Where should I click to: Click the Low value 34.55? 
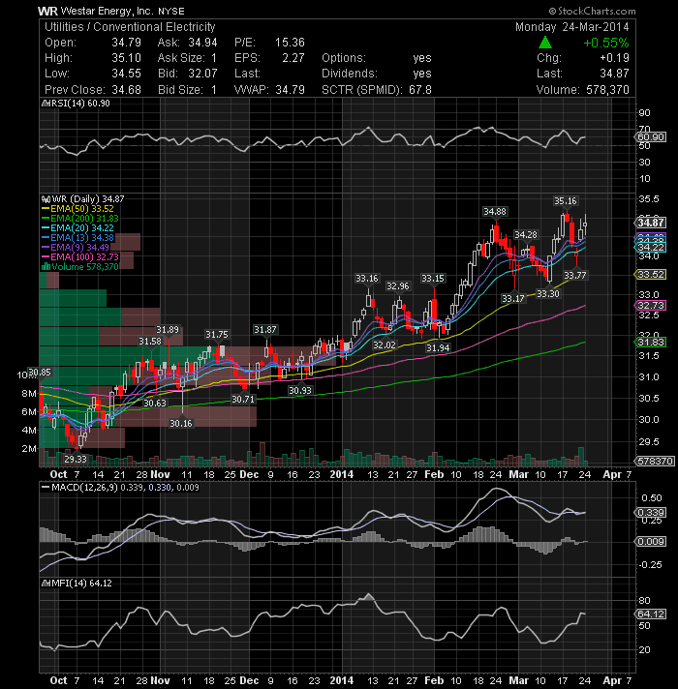126,74
